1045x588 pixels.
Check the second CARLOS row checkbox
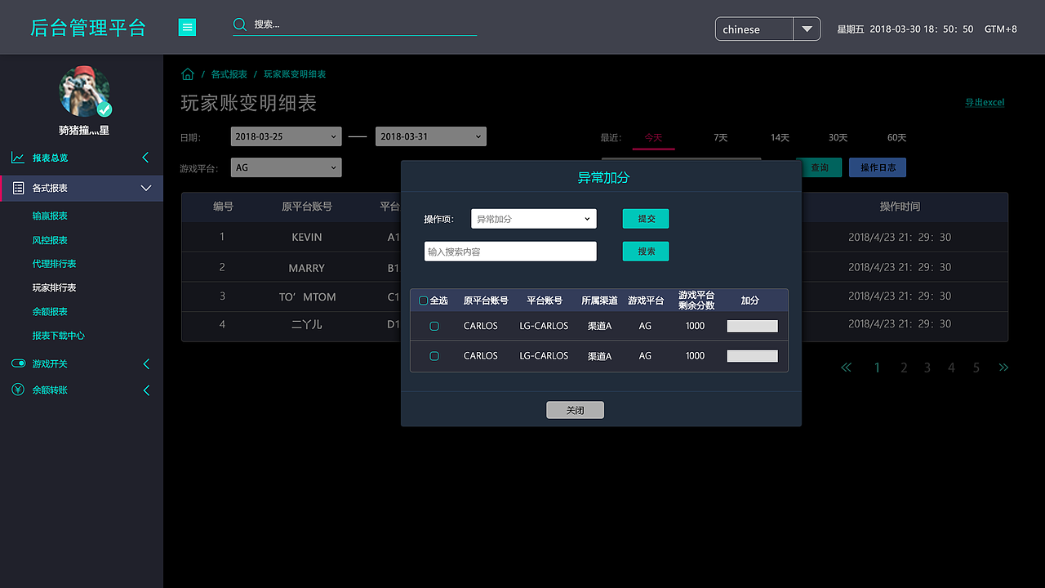[434, 355]
